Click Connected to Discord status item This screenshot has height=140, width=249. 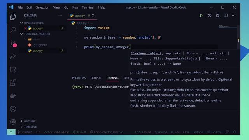coord(107,132)
